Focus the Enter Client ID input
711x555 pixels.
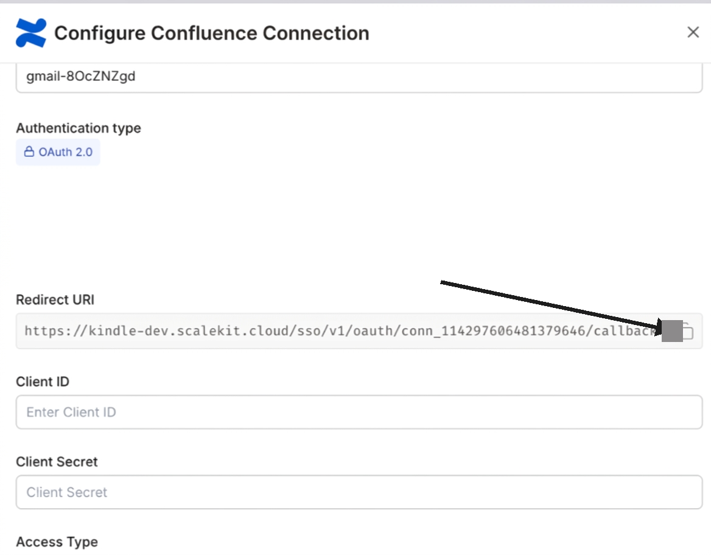(x=359, y=412)
